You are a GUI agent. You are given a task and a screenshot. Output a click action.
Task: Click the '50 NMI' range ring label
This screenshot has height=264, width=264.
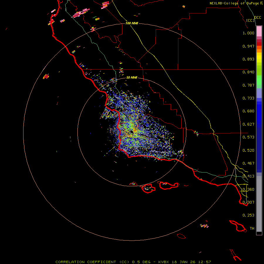click(x=132, y=77)
